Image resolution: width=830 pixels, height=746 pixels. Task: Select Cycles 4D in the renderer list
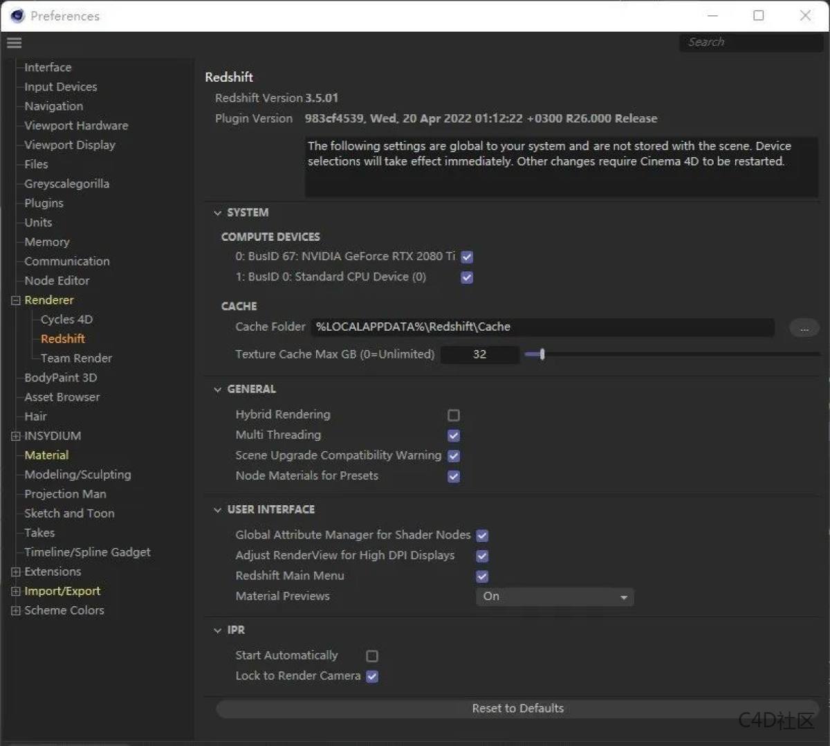pyautogui.click(x=66, y=319)
